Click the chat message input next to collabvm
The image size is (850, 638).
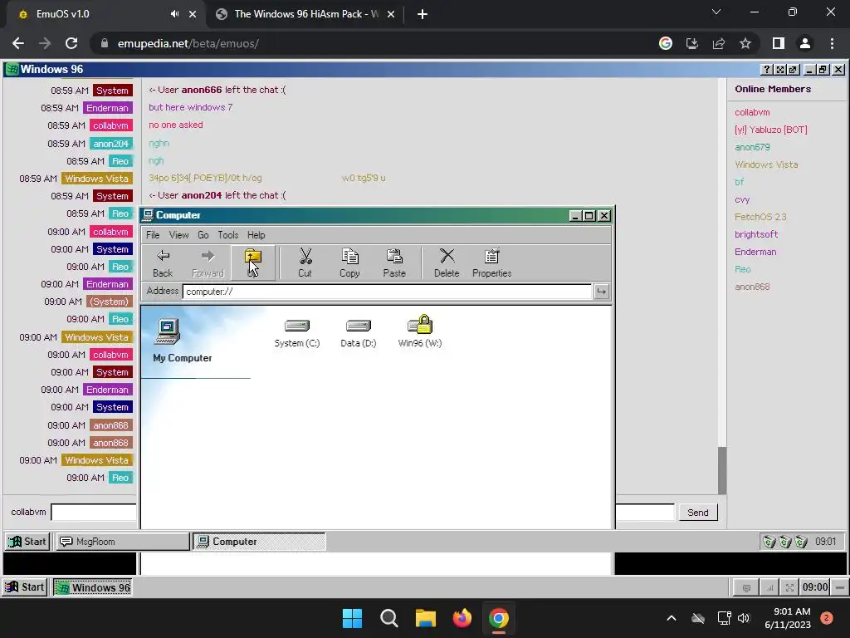coord(94,512)
